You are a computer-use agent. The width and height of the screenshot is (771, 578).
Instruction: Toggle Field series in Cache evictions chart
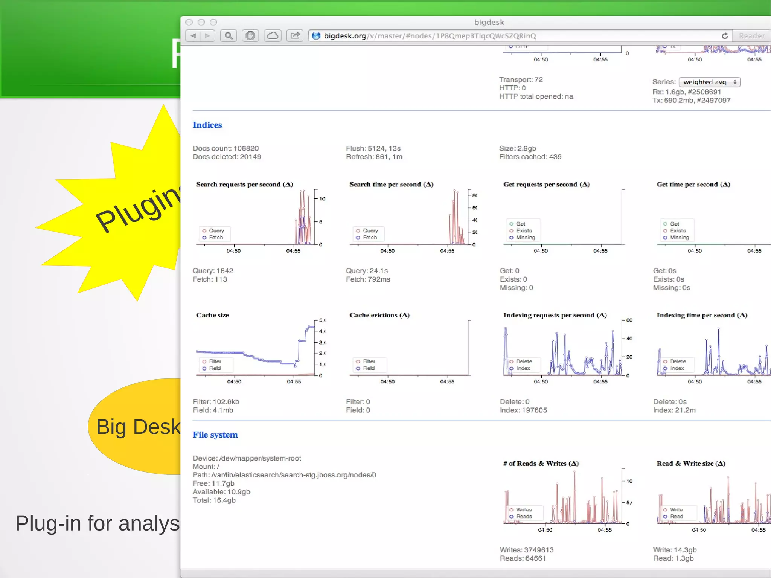365,368
